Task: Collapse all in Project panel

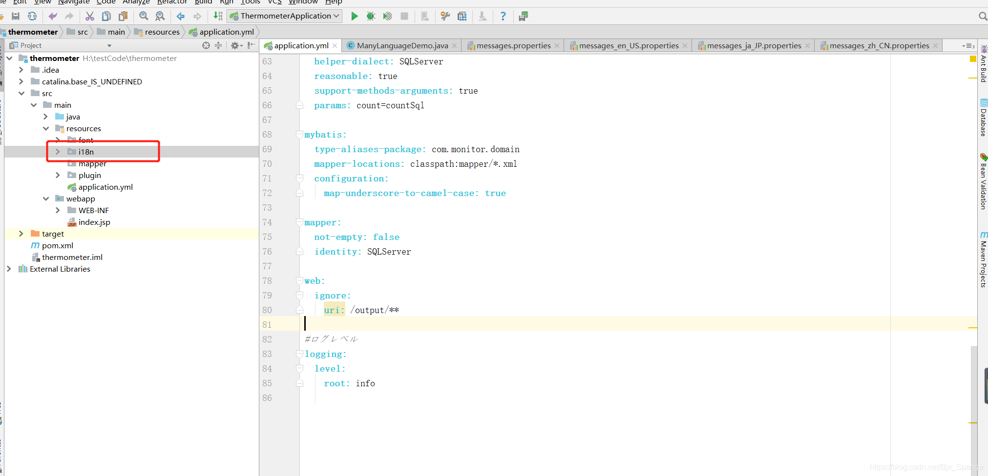Action: click(218, 45)
